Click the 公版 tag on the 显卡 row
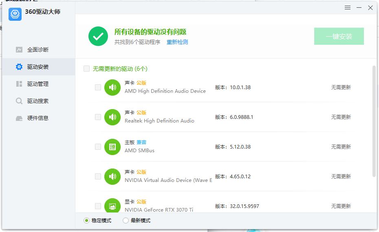Viewport: 379px width, 232px height. (x=141, y=202)
